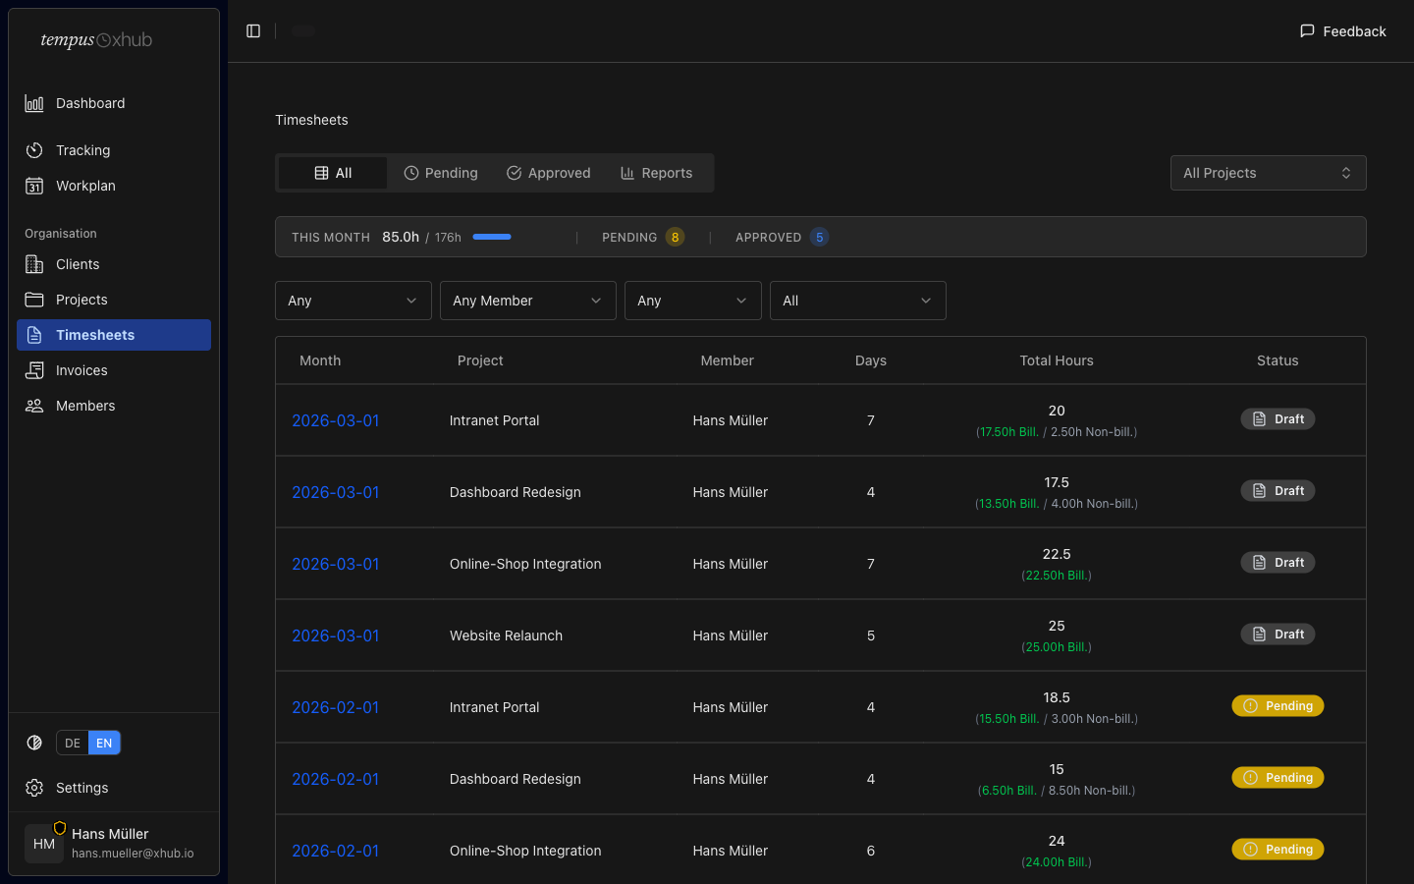The image size is (1414, 884).
Task: Open the 2026-03-01 Intranet Portal timesheet
Action: [x=336, y=420]
